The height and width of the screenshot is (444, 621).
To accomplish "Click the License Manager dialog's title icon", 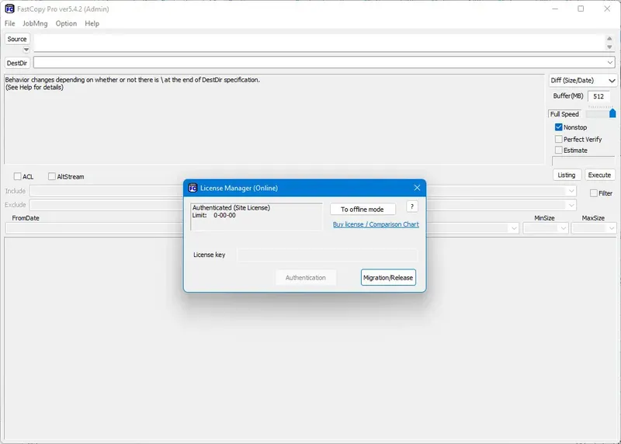I will pos(193,188).
